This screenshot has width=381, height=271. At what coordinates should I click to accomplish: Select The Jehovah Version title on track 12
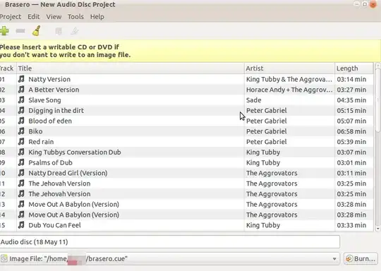click(x=59, y=194)
